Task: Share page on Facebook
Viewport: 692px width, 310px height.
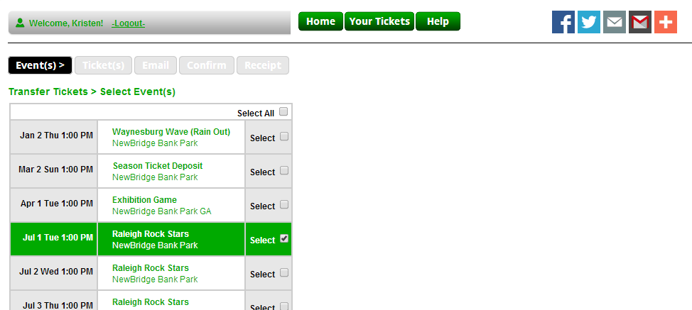Action: (563, 22)
